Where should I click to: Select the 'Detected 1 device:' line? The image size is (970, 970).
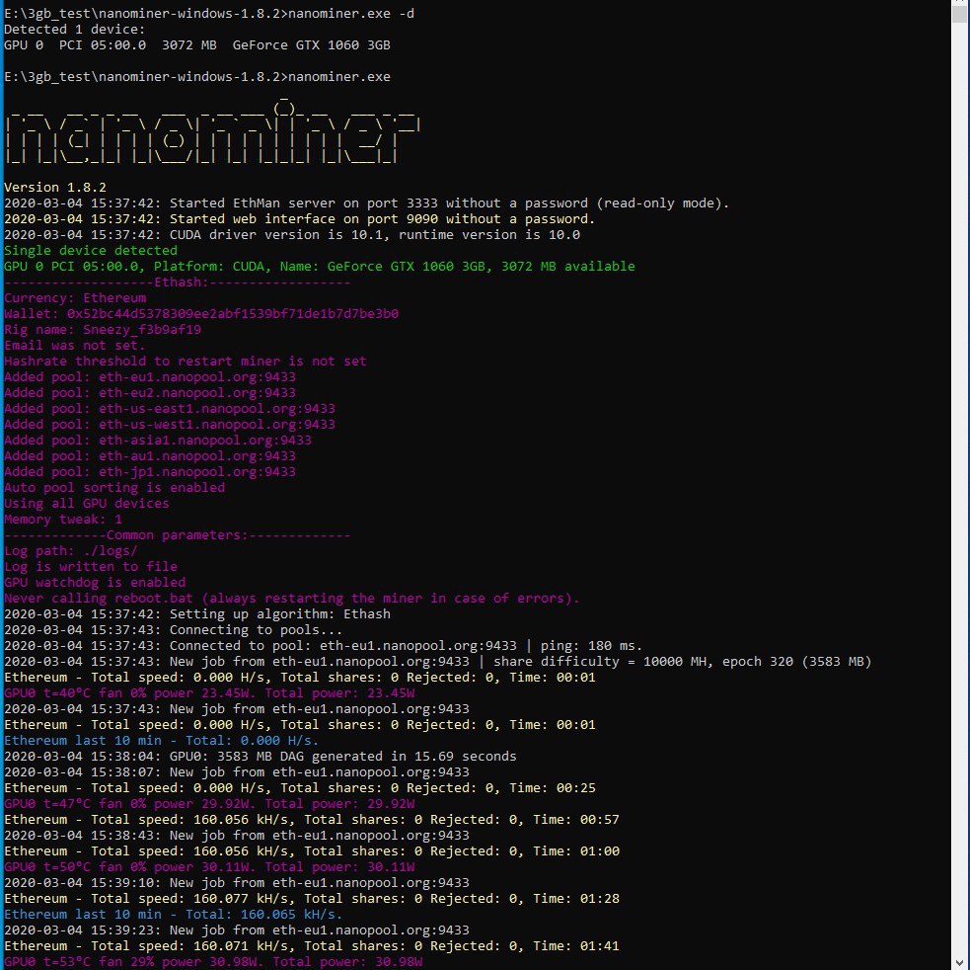[x=74, y=29]
